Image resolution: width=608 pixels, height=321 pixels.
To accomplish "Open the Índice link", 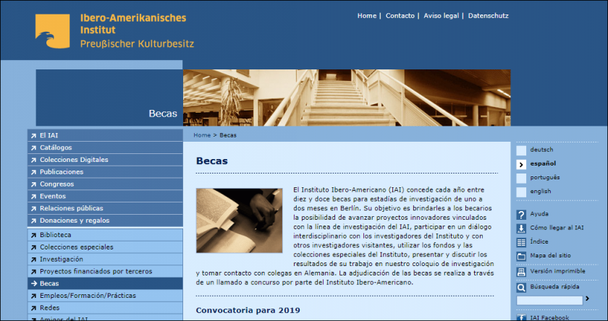I will [x=539, y=241].
